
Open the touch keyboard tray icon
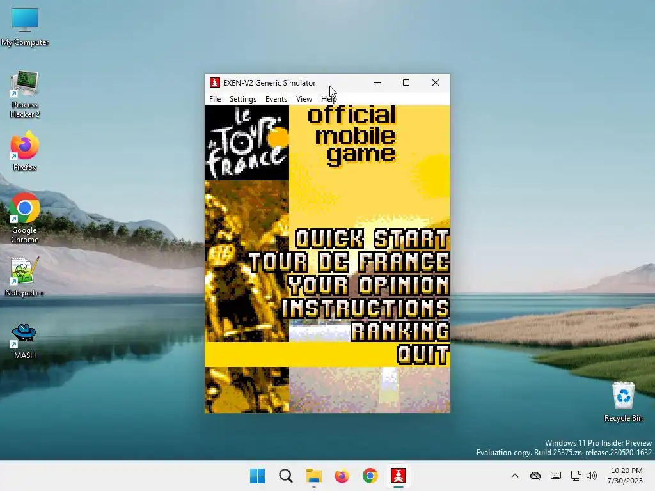tap(556, 476)
